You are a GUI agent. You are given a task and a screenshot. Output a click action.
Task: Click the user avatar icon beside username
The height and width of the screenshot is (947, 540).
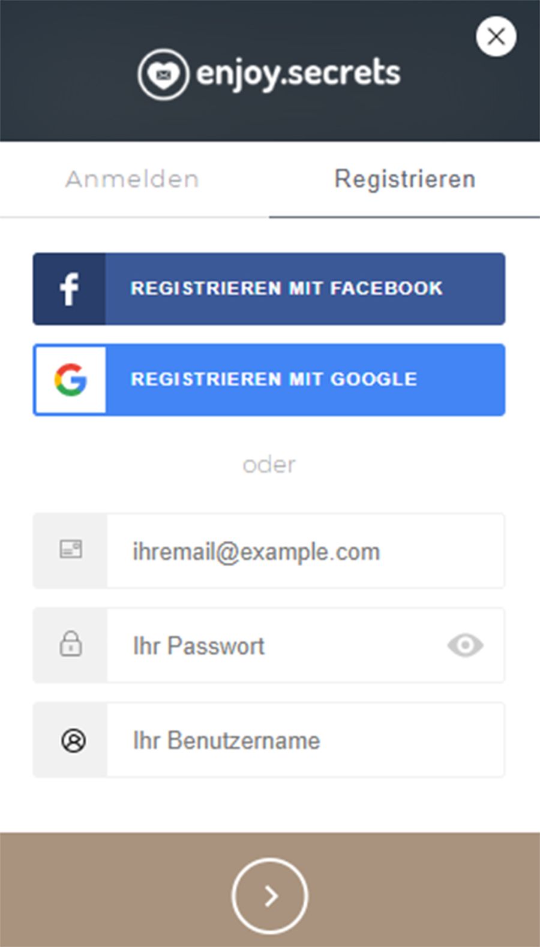tap(73, 741)
